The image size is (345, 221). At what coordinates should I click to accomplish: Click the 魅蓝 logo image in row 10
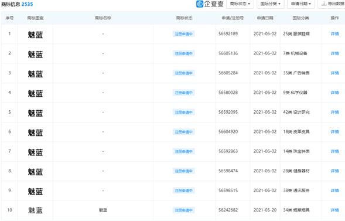(35, 210)
